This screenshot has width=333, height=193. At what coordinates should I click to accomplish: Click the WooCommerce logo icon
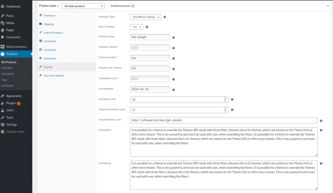[x=3, y=47]
